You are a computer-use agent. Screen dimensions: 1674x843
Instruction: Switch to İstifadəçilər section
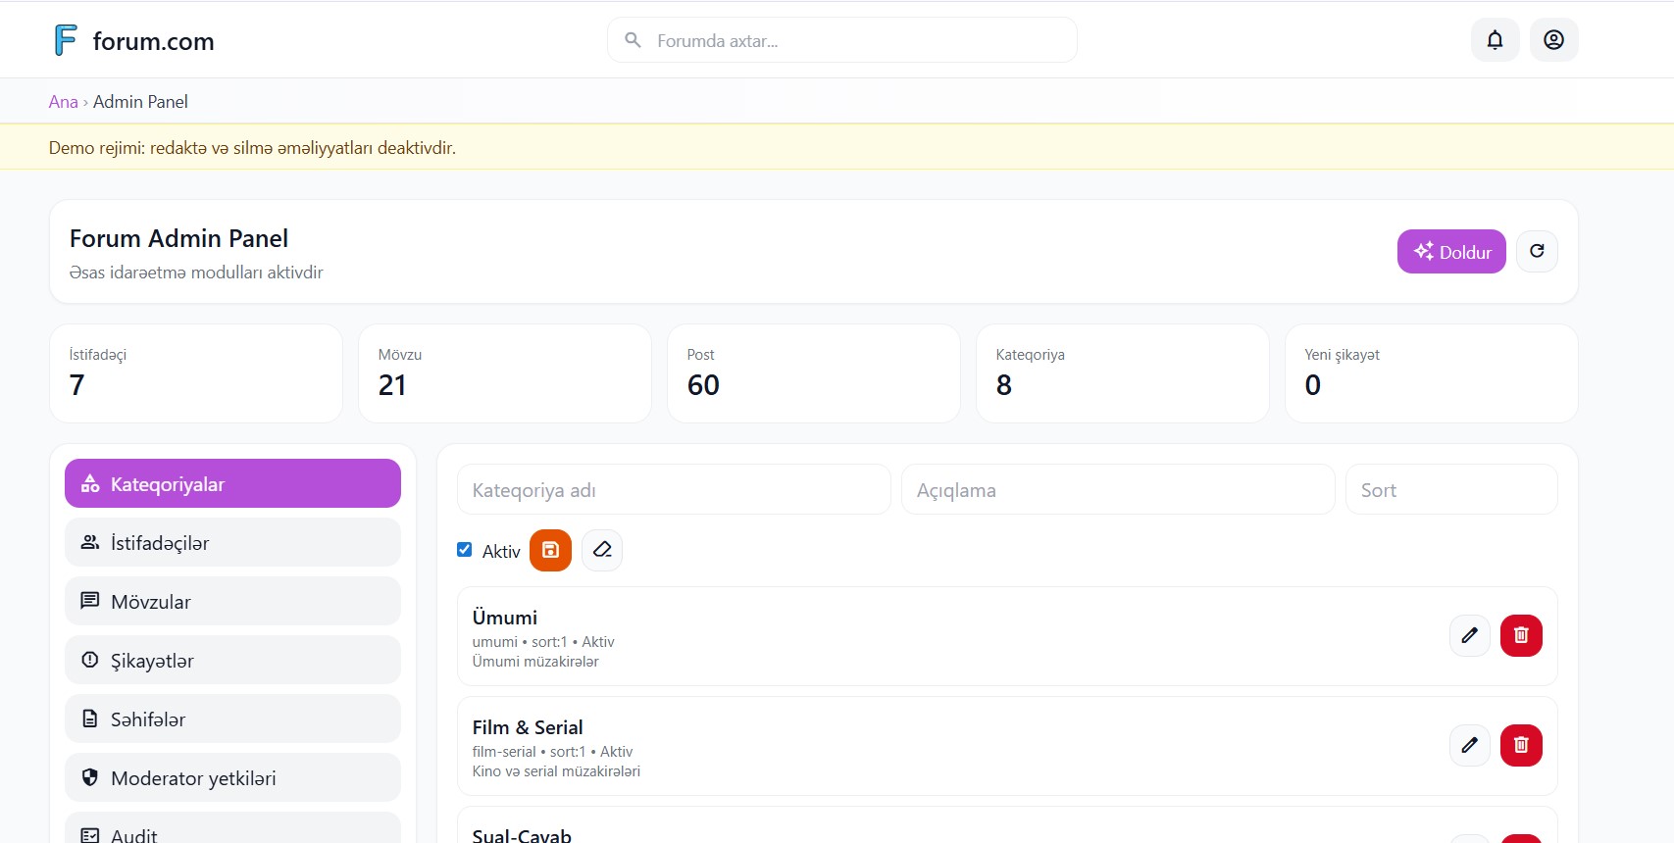232,543
